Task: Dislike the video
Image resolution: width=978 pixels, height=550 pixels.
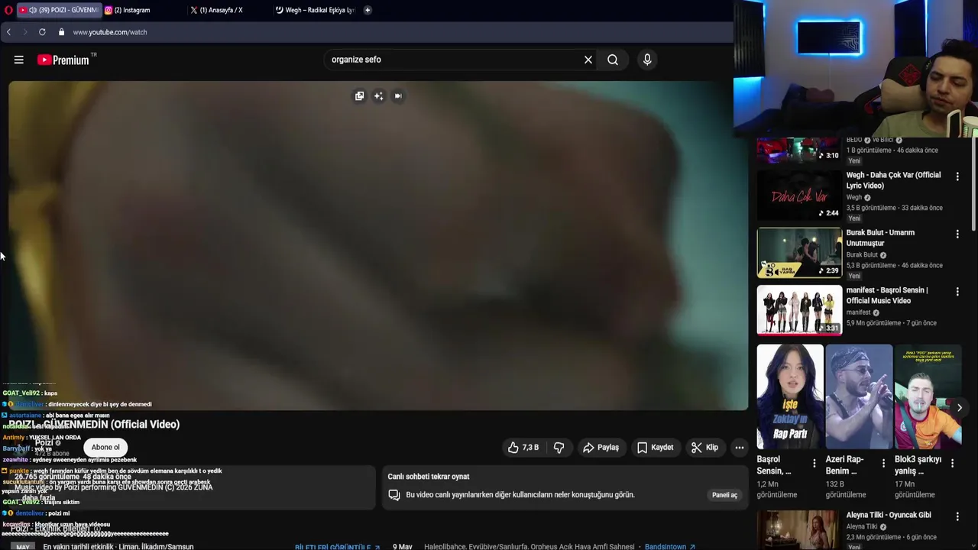Action: pyautogui.click(x=559, y=448)
